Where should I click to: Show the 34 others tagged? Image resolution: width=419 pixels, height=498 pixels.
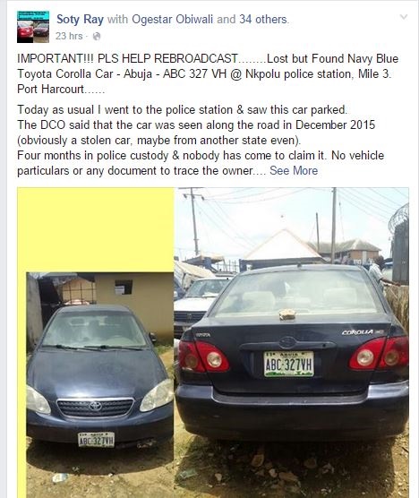[x=263, y=20]
